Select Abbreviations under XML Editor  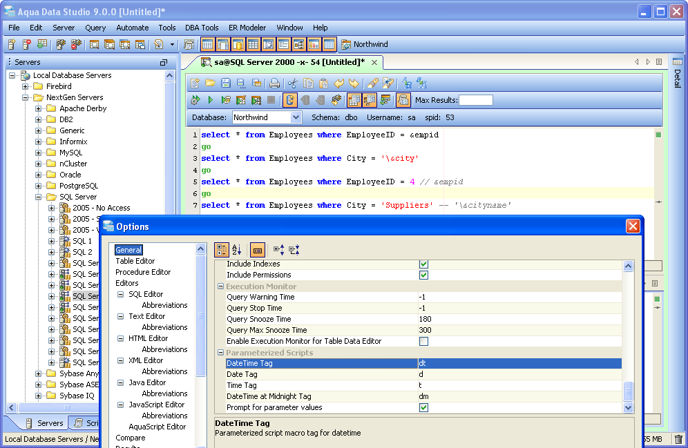(x=164, y=371)
